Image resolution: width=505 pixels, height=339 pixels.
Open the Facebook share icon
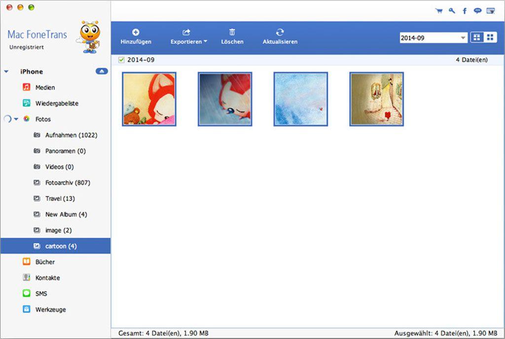[465, 11]
